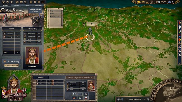The height and width of the screenshot is (102, 182).
Task: Click the Money Cost label under Raise Army
Action: point(11,65)
